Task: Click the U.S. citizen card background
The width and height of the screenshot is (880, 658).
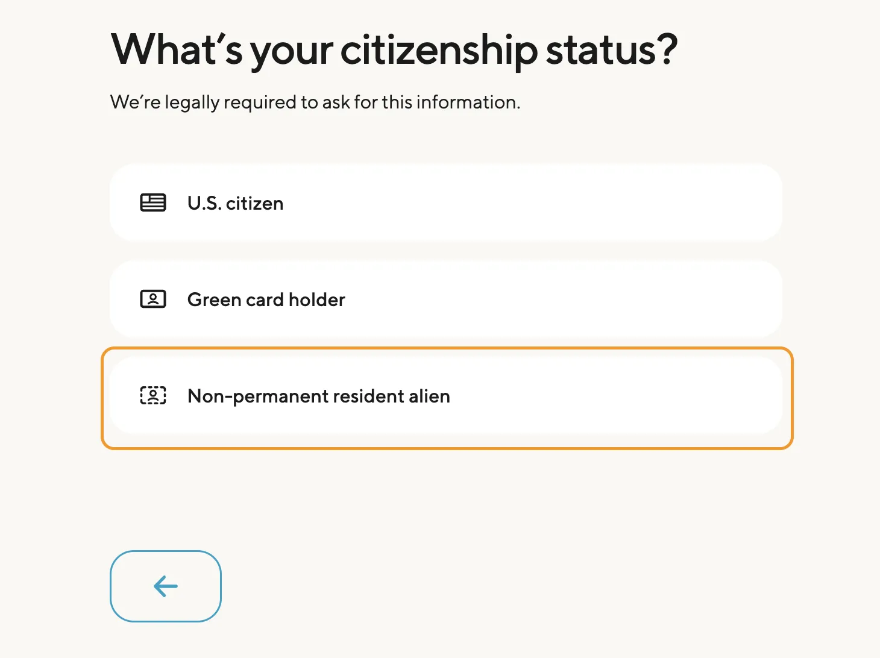Action: coord(542,203)
